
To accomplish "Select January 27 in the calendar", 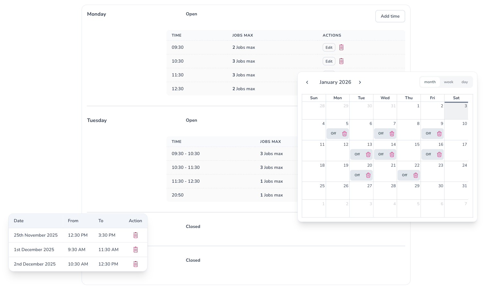I will point(361,191).
